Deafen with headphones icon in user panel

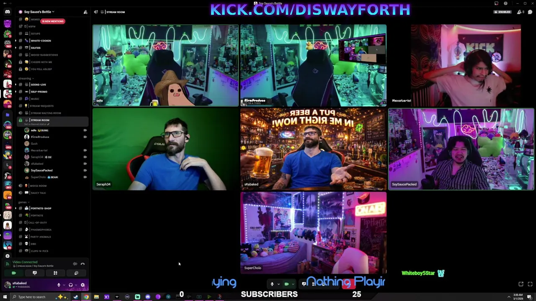coord(71,285)
